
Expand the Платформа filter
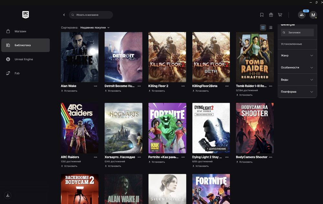(297, 92)
